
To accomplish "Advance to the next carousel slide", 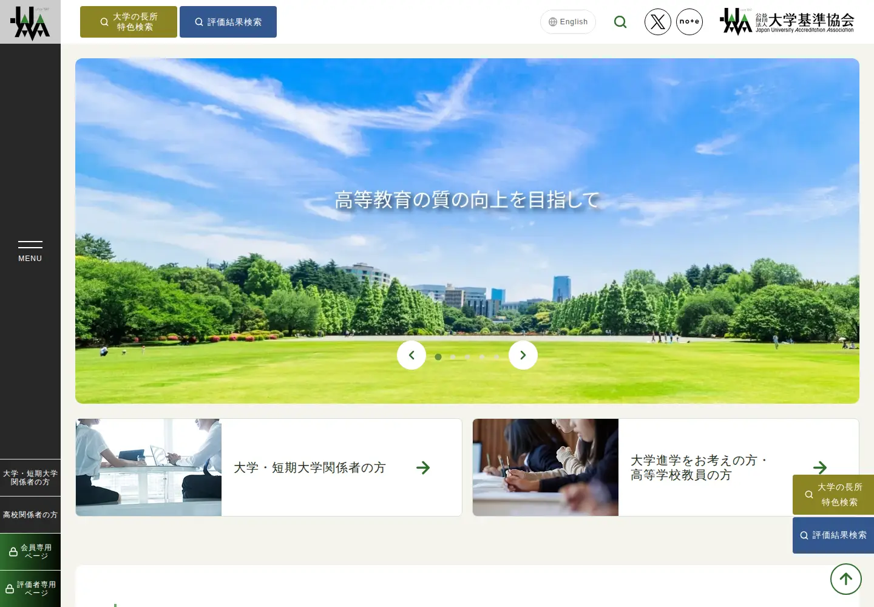I will coord(523,355).
